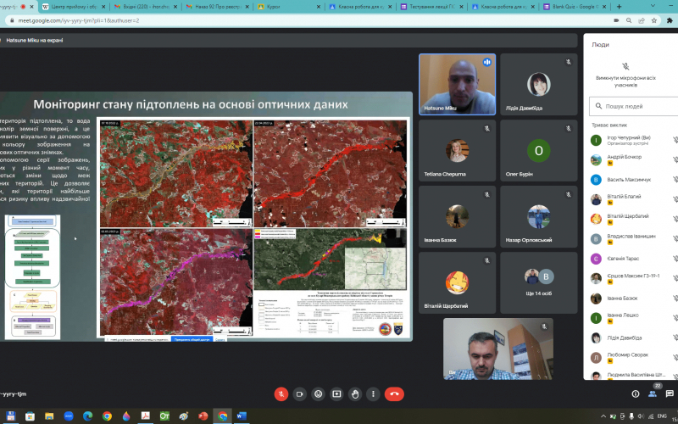The width and height of the screenshot is (678, 424).
Task: Raise your hand with the hand icon
Action: click(x=355, y=393)
